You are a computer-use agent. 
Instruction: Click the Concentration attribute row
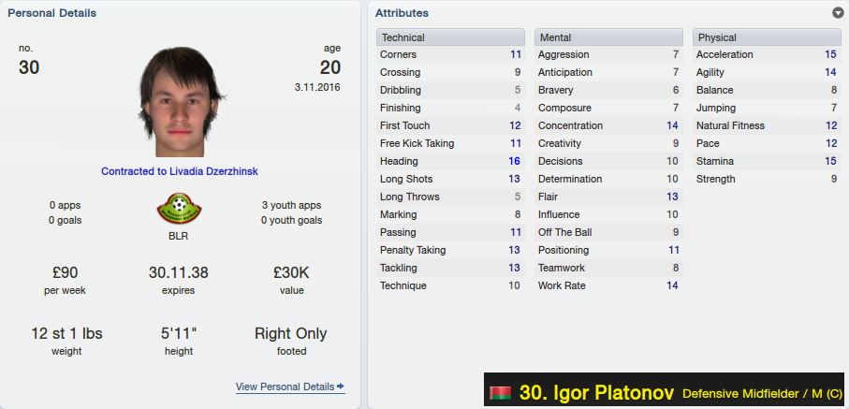608,125
